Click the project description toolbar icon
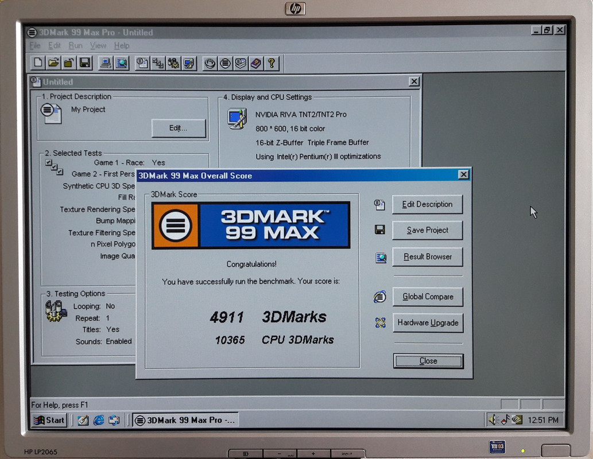 click(142, 63)
